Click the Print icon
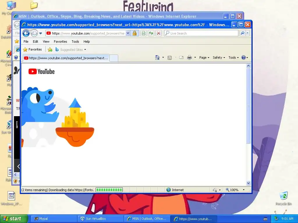Image resolution: width=298 pixels, height=223 pixels. pyautogui.click(x=189, y=57)
